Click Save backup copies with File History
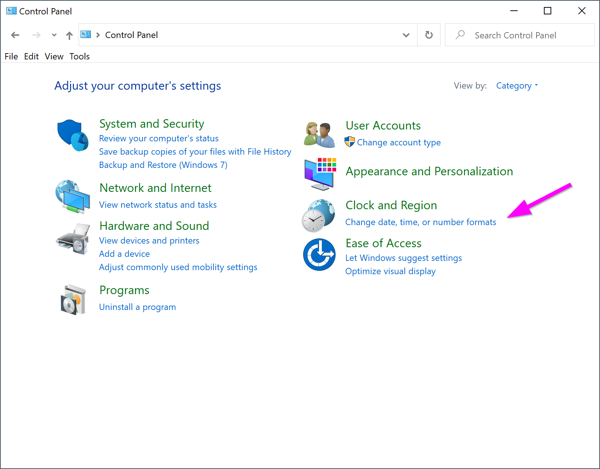Screen dimensions: 600x469 coord(195,152)
